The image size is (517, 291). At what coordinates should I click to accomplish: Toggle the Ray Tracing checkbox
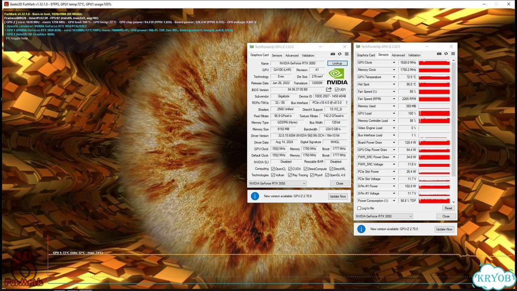point(290,175)
